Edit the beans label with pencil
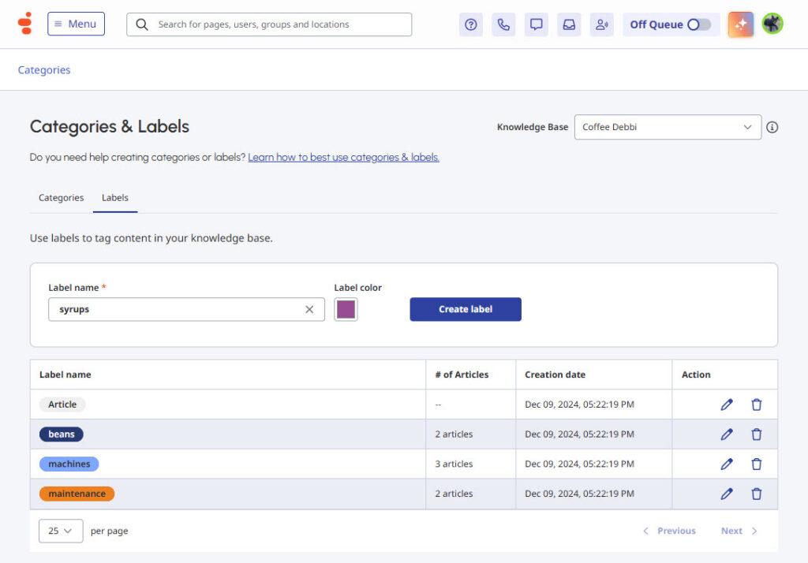Image resolution: width=808 pixels, height=563 pixels. tap(727, 434)
